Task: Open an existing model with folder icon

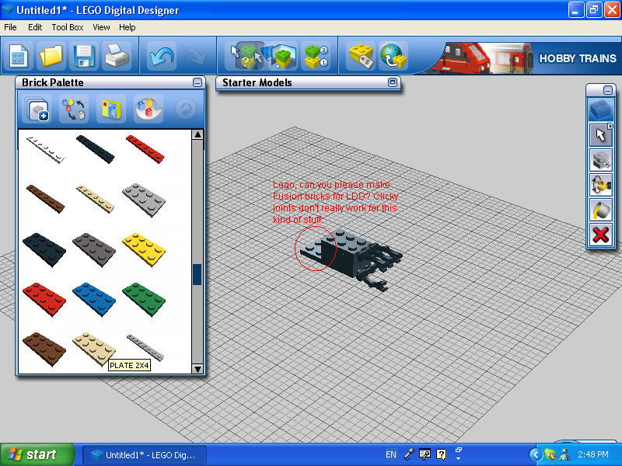Action: pos(51,56)
